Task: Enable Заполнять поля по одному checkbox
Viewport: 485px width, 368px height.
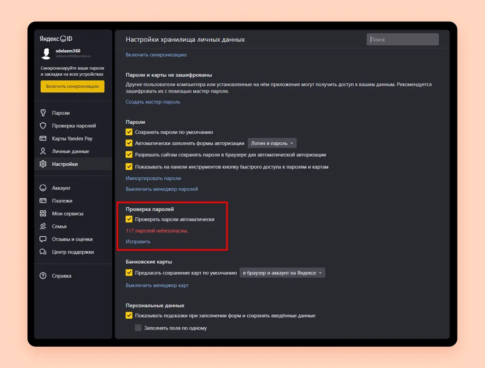Action: (x=138, y=328)
